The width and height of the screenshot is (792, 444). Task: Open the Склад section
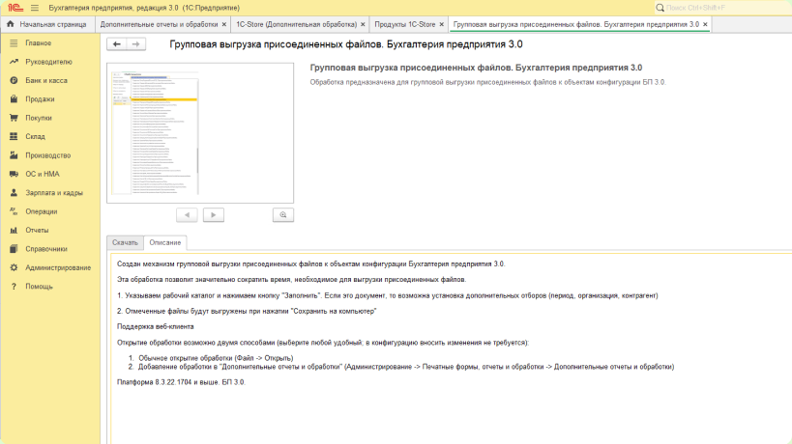click(35, 136)
